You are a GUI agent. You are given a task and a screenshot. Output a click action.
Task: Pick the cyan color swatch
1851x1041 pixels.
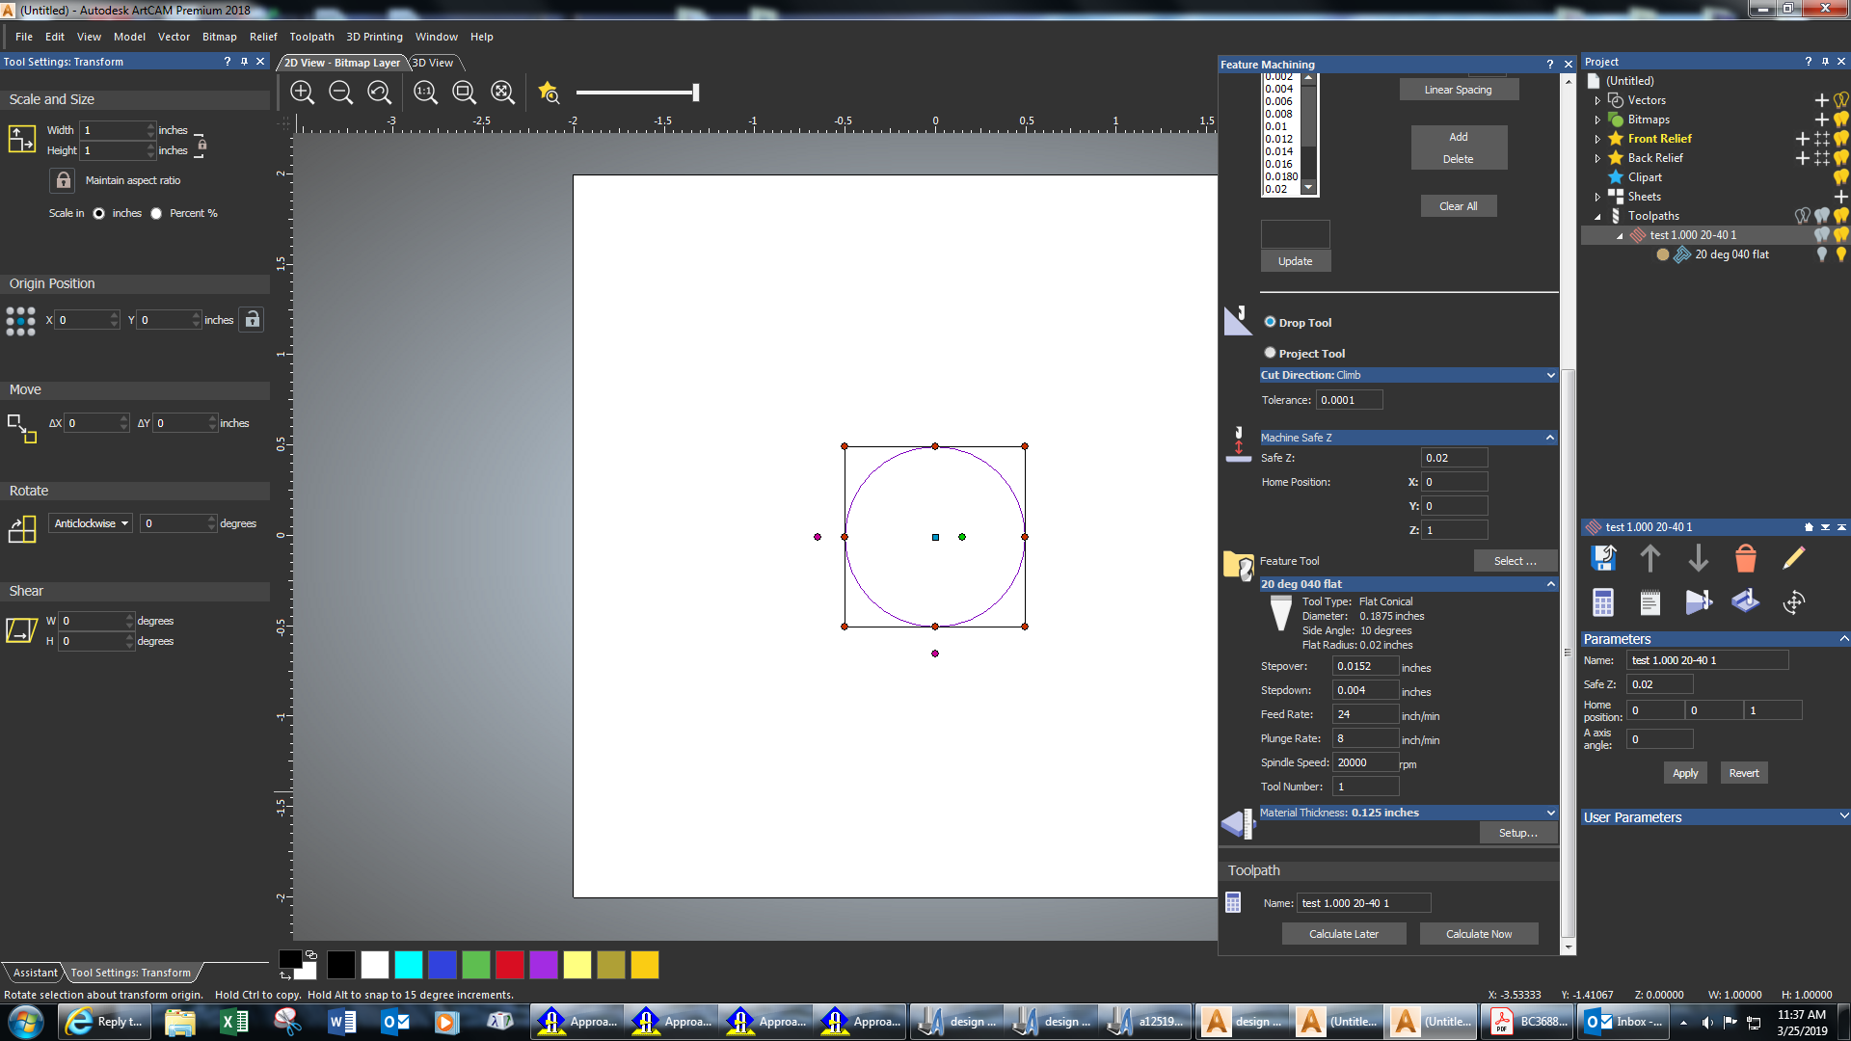[x=409, y=965]
